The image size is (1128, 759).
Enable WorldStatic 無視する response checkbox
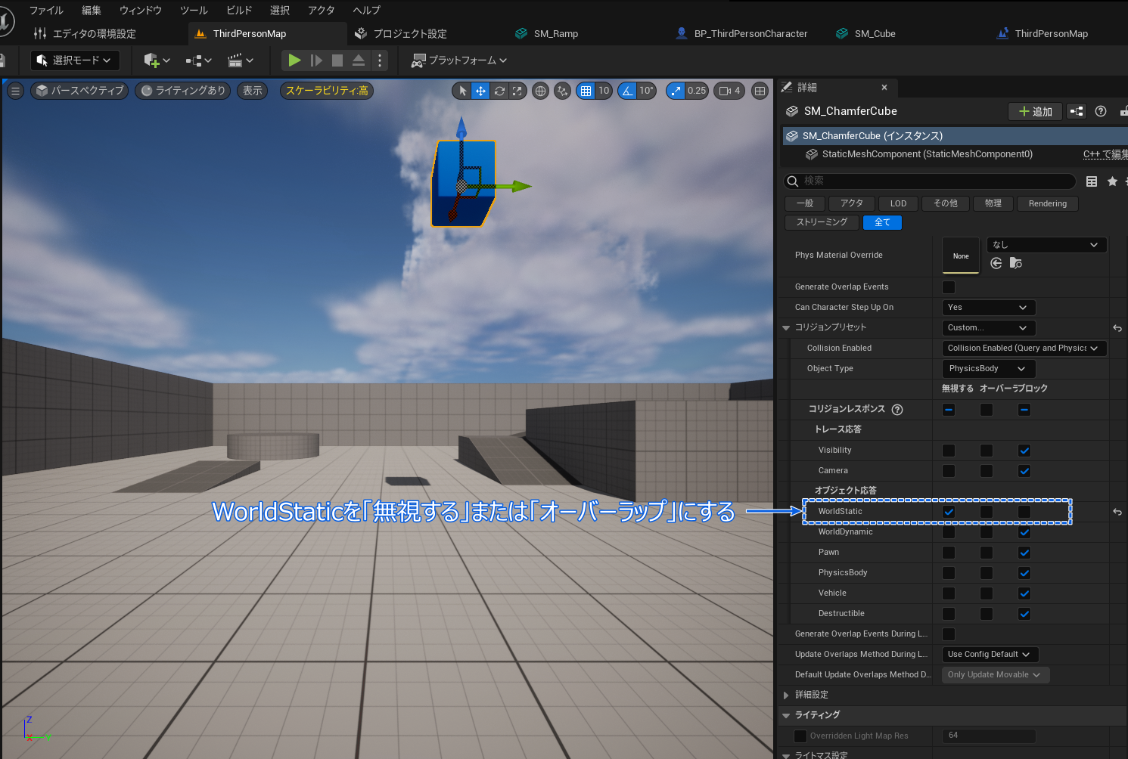pos(949,511)
